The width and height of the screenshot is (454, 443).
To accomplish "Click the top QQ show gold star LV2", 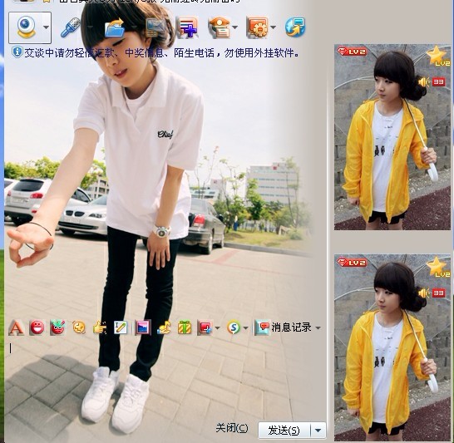I will pyautogui.click(x=438, y=57).
